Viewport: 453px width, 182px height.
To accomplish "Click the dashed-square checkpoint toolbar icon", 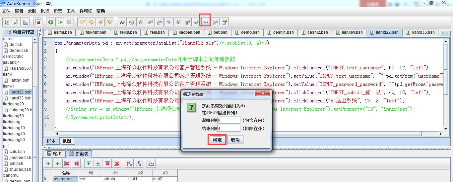I will (x=169, y=22).
